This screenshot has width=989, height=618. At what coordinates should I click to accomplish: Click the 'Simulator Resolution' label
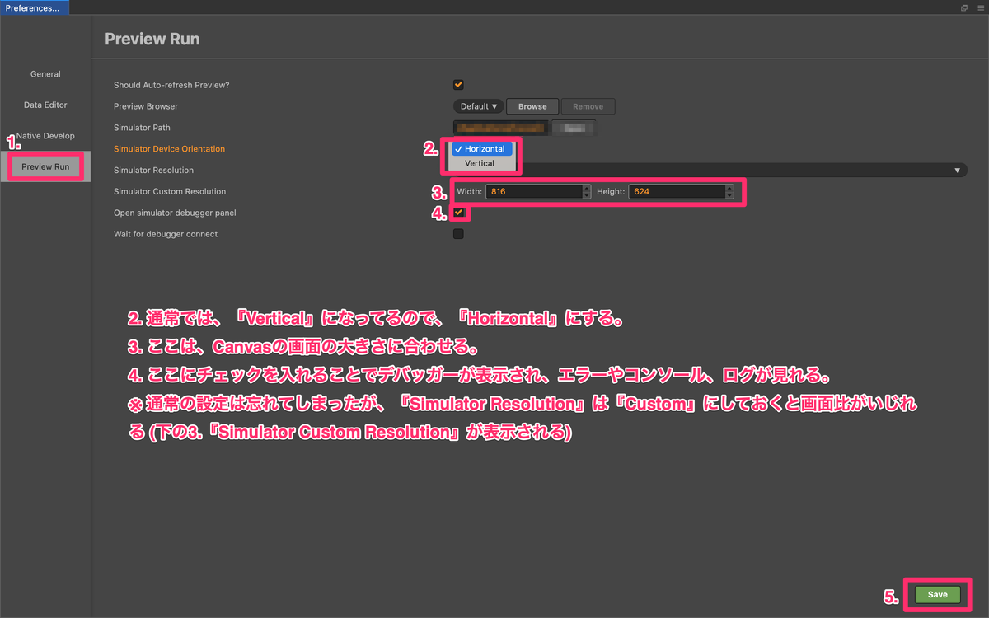pyautogui.click(x=154, y=171)
